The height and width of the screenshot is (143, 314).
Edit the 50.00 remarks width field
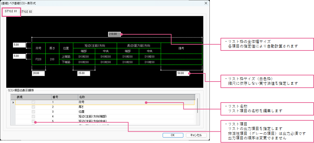point(183,73)
